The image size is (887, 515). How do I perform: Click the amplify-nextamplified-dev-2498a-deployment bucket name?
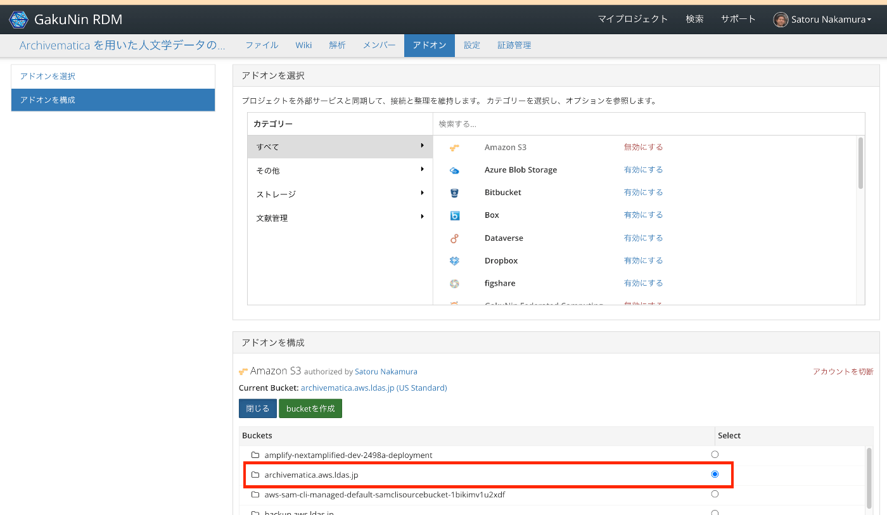tap(348, 455)
